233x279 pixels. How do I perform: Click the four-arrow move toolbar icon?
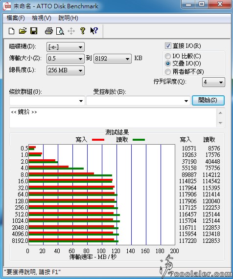click(x=71, y=31)
